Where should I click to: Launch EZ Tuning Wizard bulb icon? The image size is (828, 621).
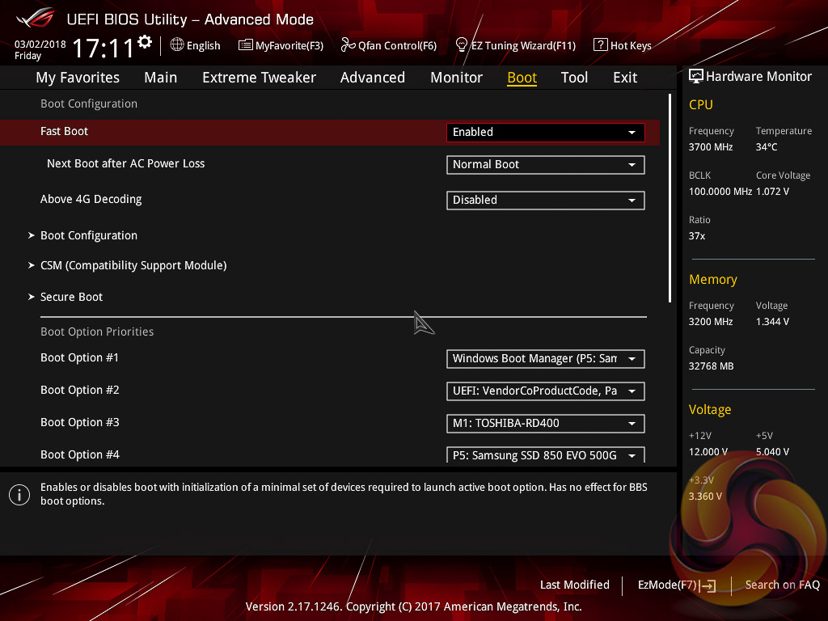point(462,44)
